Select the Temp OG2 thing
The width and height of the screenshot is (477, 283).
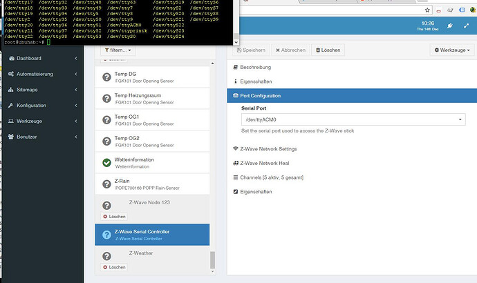click(x=152, y=141)
